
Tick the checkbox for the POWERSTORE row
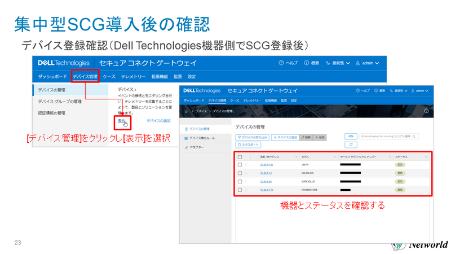(240, 190)
